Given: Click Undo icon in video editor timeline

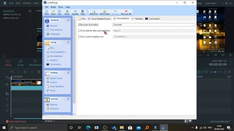Looking at the screenshot, I should point(12,72).
